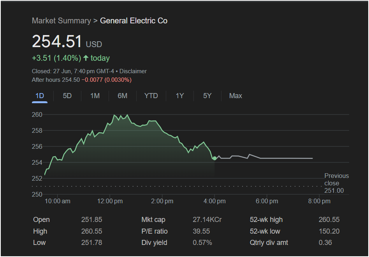
Task: Click the 250 price axis label
Action: click(37, 194)
